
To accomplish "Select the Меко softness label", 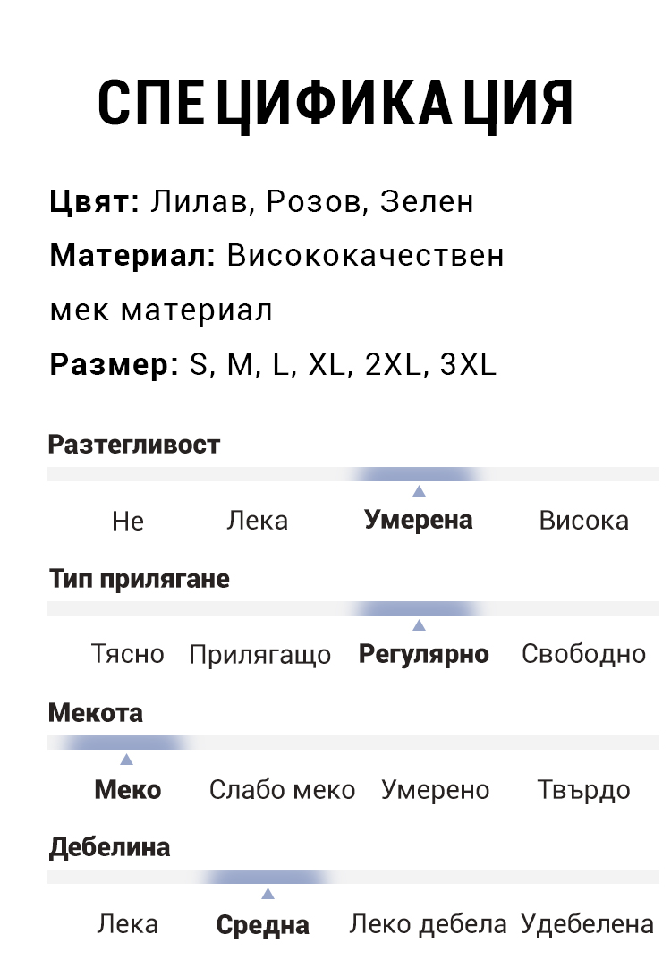I will (x=128, y=789).
